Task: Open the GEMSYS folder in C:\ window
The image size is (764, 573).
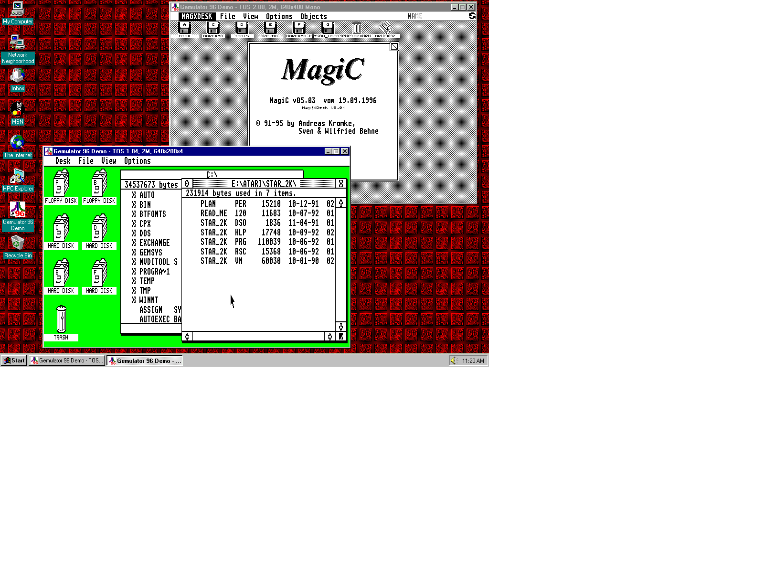Action: [x=150, y=252]
